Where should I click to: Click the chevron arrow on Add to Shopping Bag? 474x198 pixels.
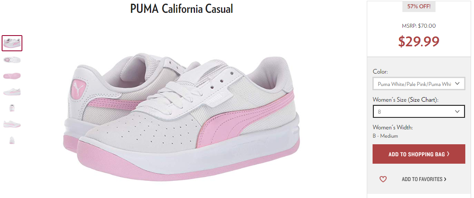coord(448,154)
